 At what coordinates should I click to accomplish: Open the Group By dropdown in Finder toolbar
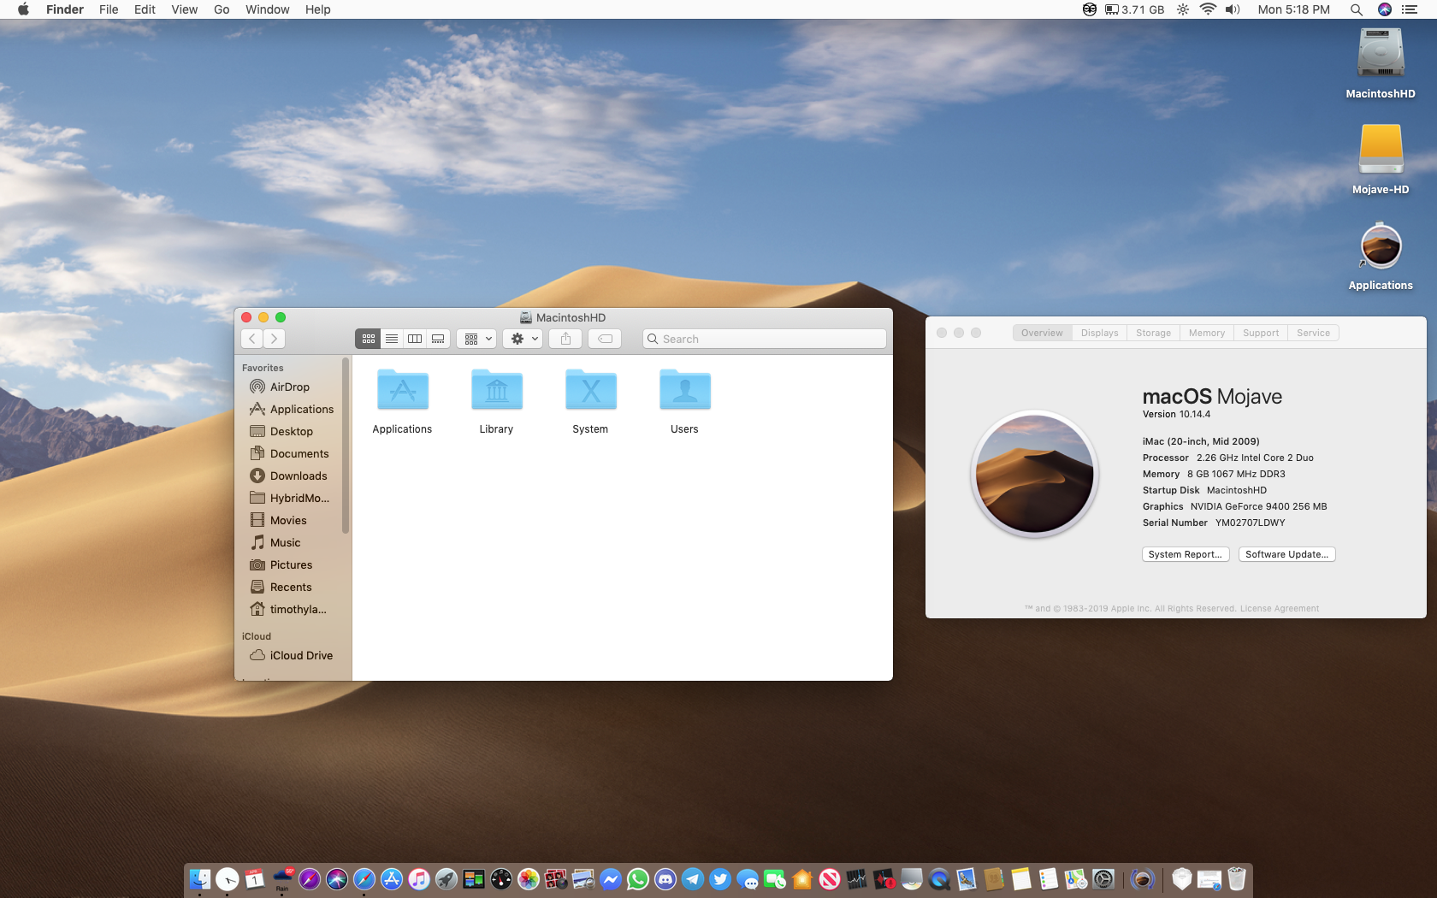[x=476, y=339]
